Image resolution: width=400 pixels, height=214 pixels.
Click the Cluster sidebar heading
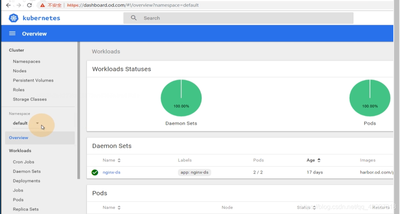click(x=17, y=50)
